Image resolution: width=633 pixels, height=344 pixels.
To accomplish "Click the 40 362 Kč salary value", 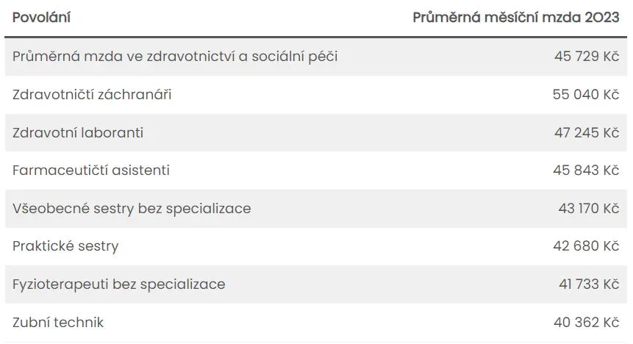I will (x=586, y=322).
